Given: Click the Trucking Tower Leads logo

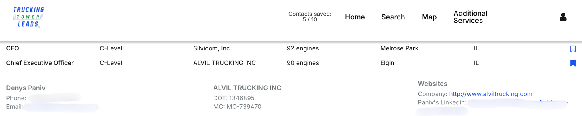Looking at the screenshot, I should click(x=28, y=17).
